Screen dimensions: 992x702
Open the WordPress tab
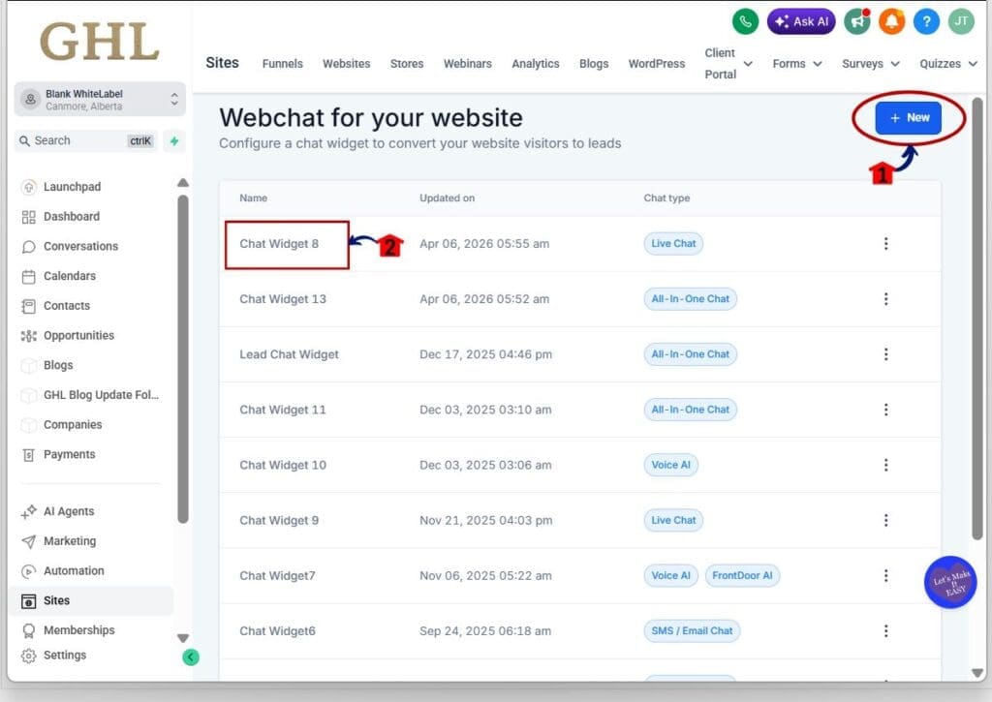(x=656, y=63)
